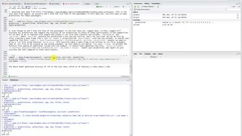The height and width of the screenshot is (136, 242).
Task: Select the History tab
Action: click(x=147, y=3)
